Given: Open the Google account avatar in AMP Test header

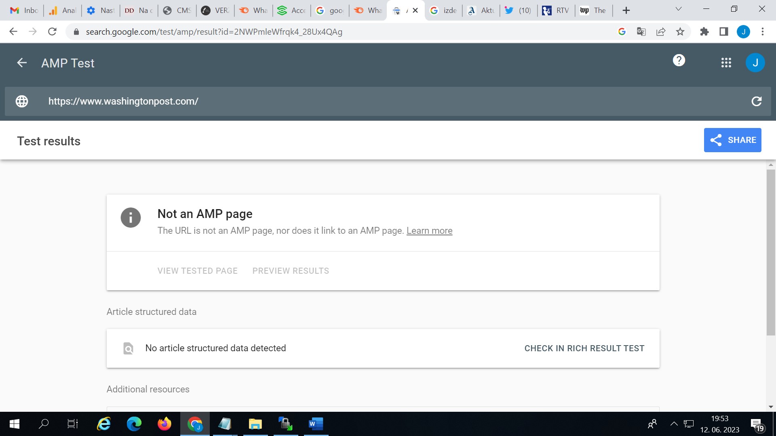Looking at the screenshot, I should coord(755,63).
